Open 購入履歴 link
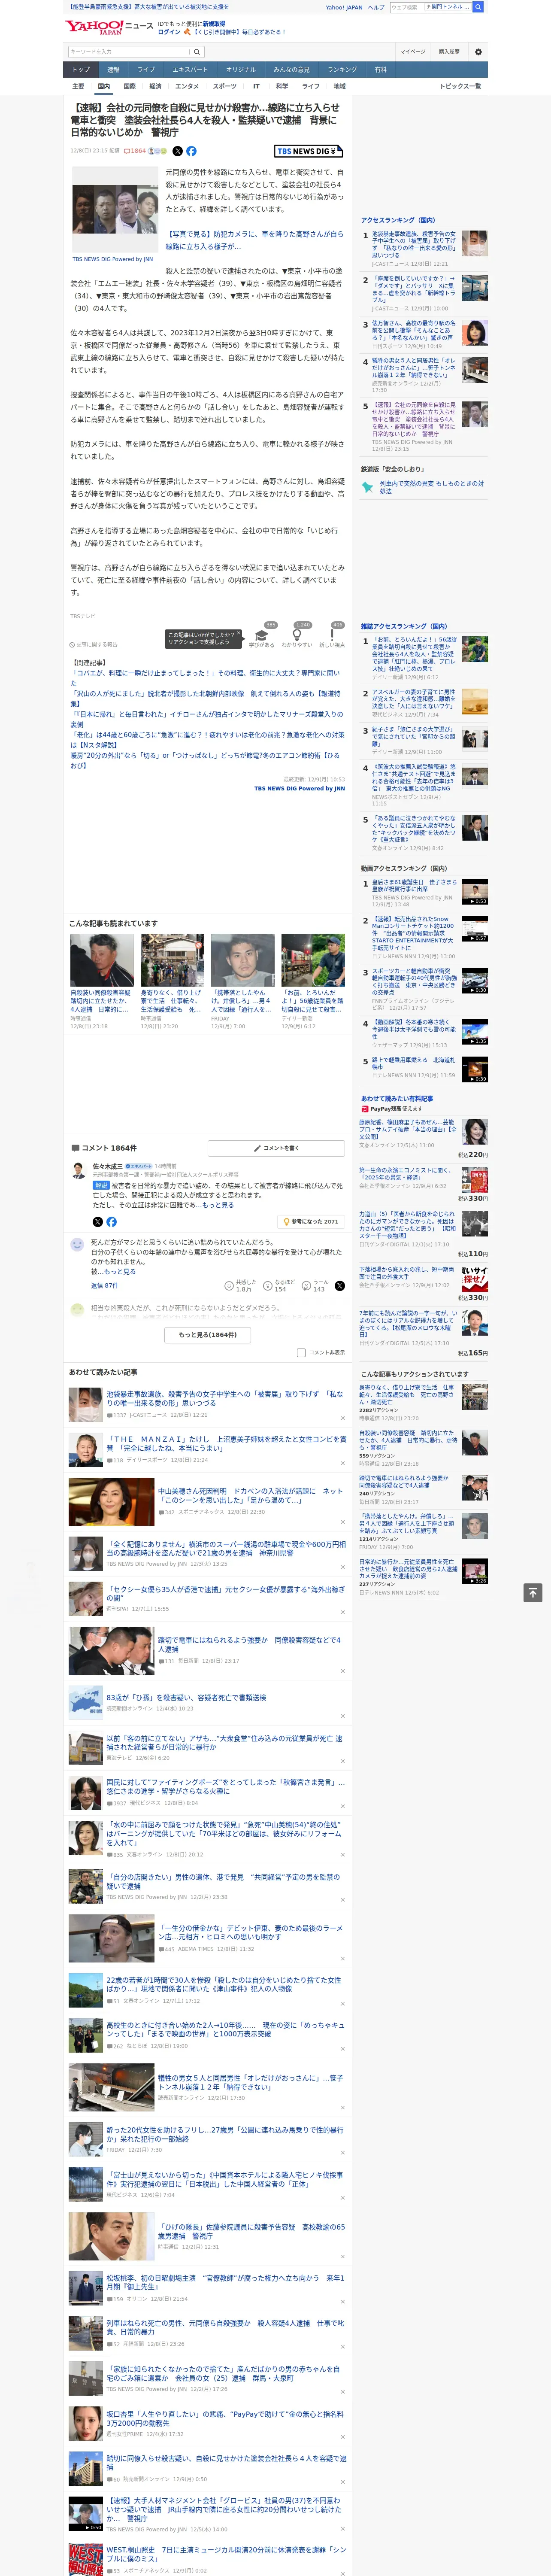This screenshot has width=551, height=2576. [x=449, y=51]
